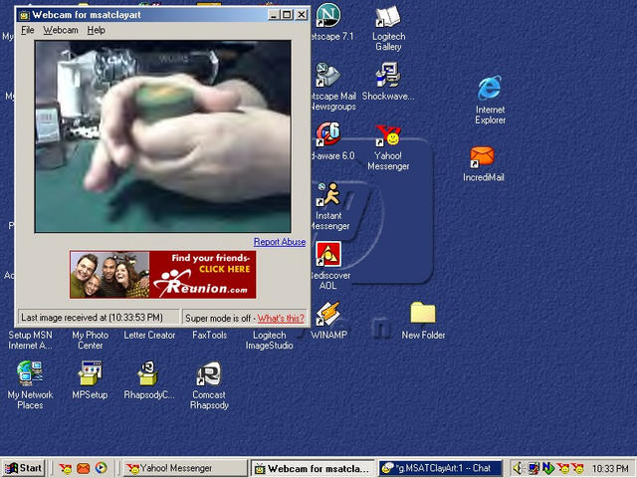The height and width of the screenshot is (478, 637).
Task: Click the volume speaker tray icon
Action: (518, 469)
